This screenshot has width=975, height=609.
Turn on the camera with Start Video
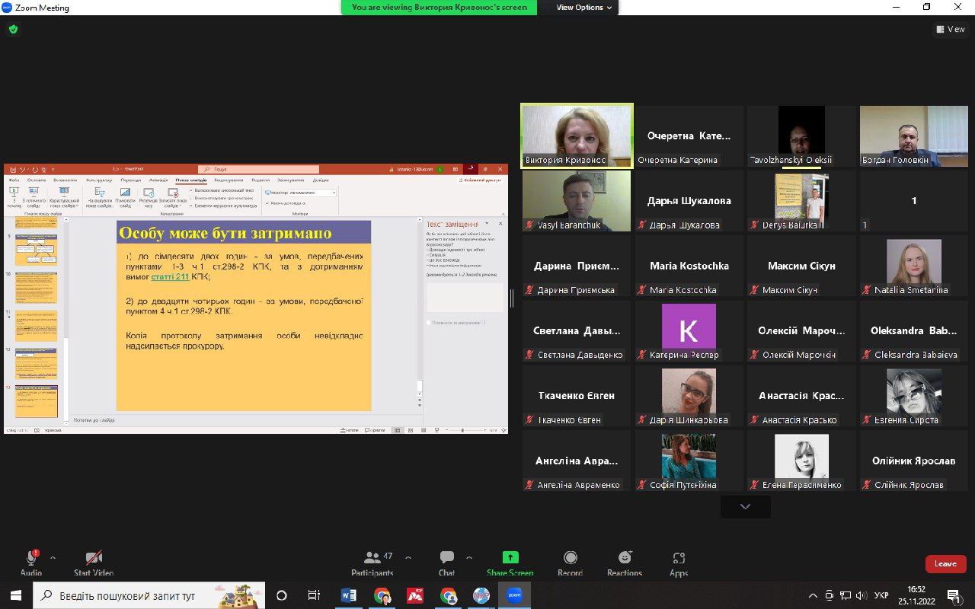pyautogui.click(x=94, y=561)
